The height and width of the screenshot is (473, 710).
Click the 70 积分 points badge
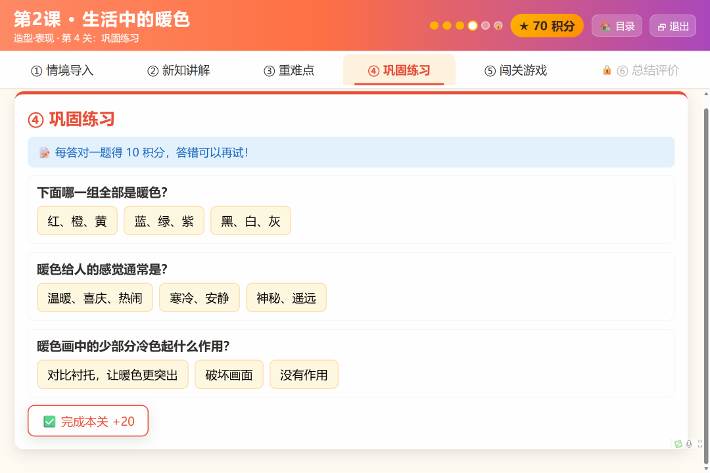(547, 26)
